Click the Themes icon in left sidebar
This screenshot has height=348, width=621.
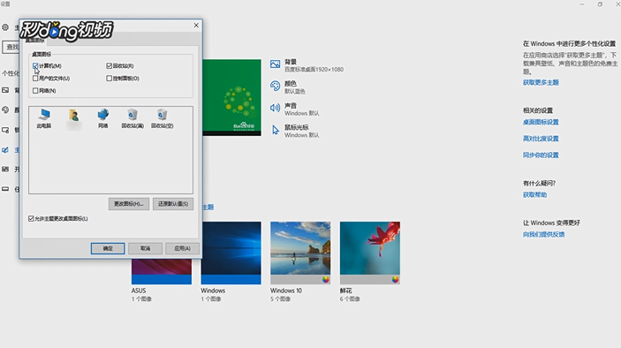point(5,149)
